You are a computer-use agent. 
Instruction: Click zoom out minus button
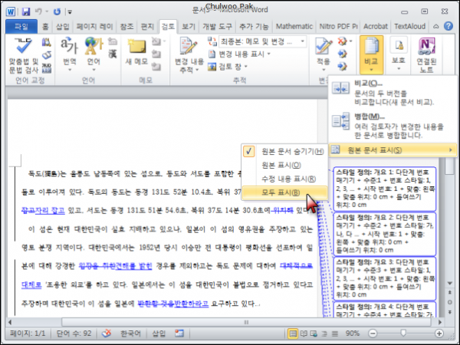click(373, 333)
